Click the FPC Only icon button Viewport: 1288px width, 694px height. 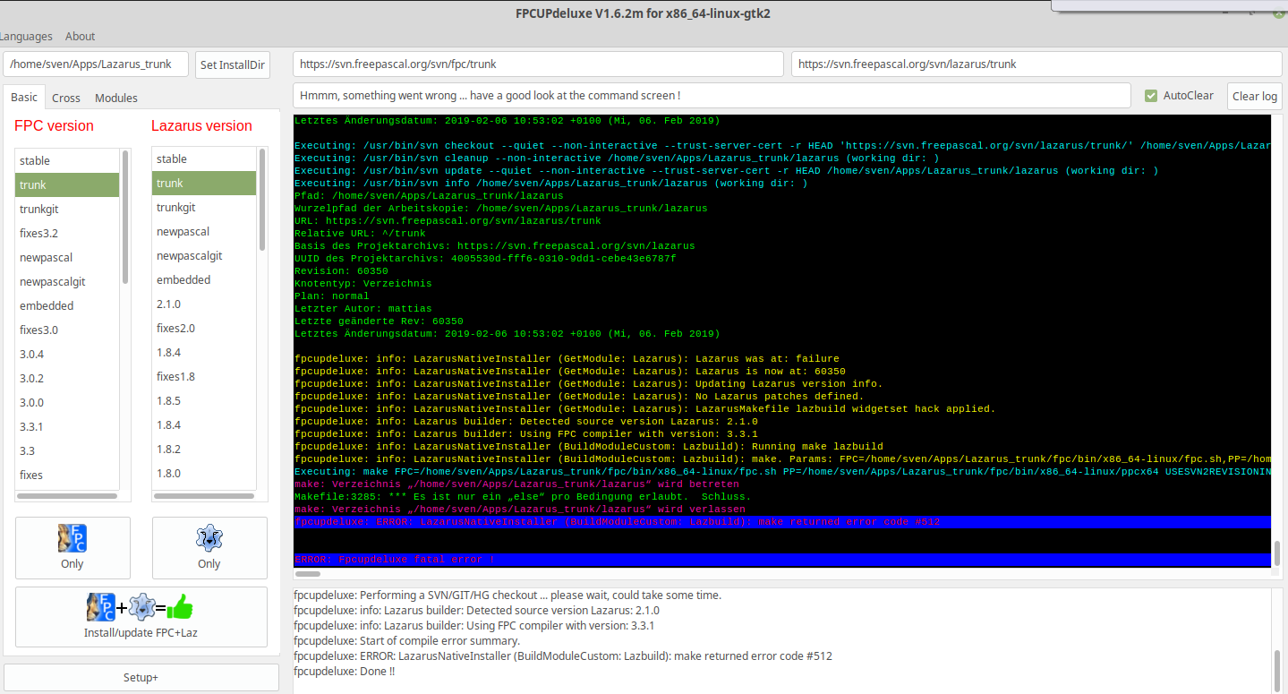(73, 547)
